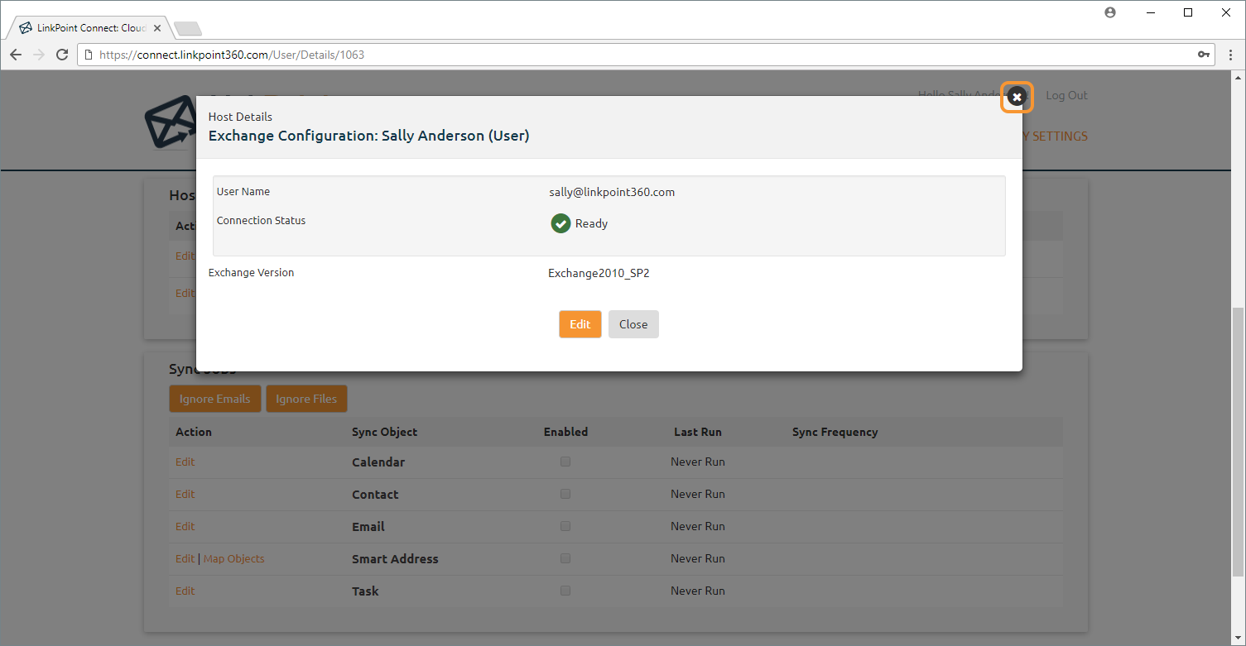Click the Ignore Emails button
This screenshot has width=1246, height=646.
(215, 399)
